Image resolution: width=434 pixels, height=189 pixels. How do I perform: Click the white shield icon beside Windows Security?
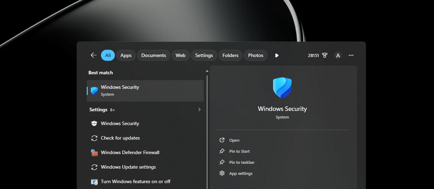94,123
